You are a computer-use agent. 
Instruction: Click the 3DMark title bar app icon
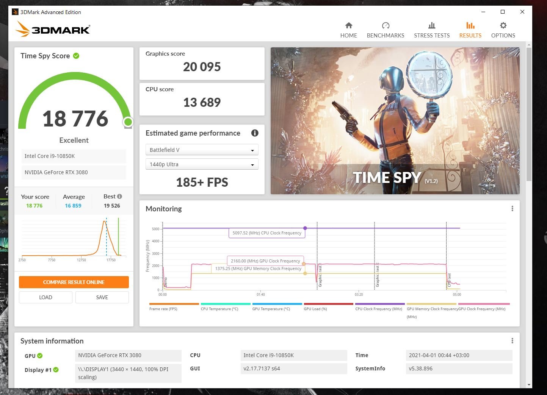coord(15,12)
